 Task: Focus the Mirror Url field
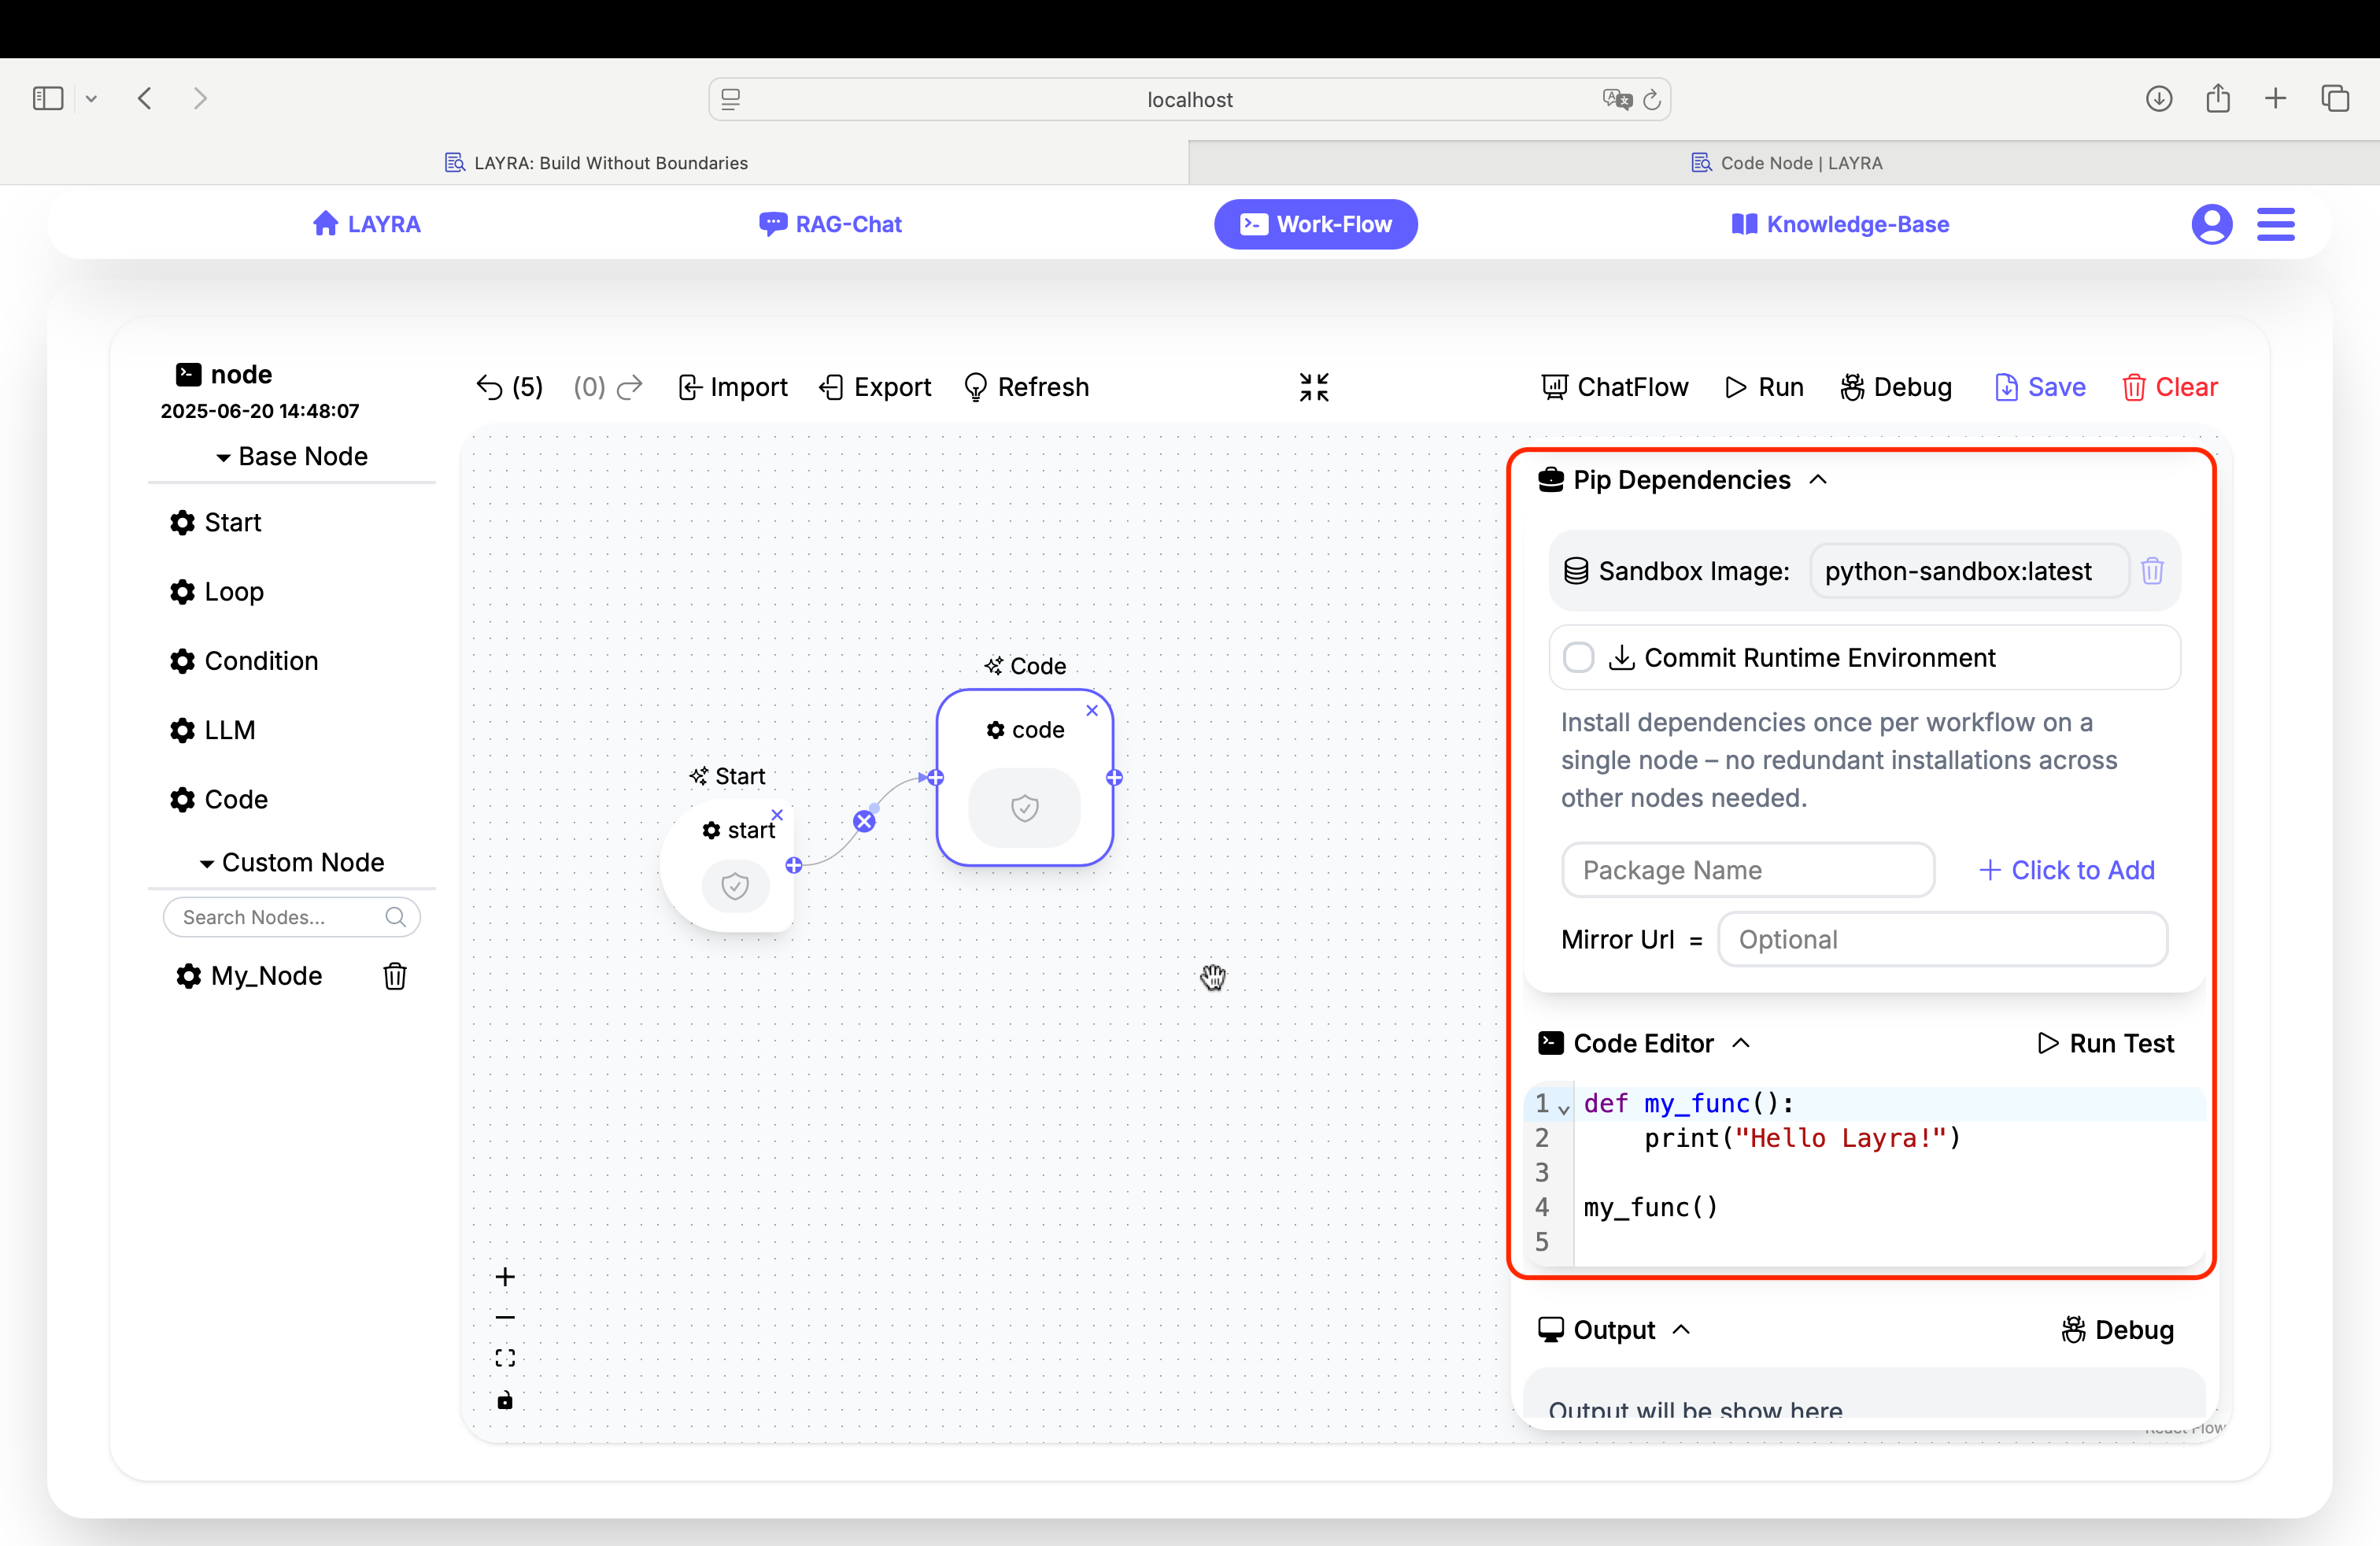coord(1942,939)
